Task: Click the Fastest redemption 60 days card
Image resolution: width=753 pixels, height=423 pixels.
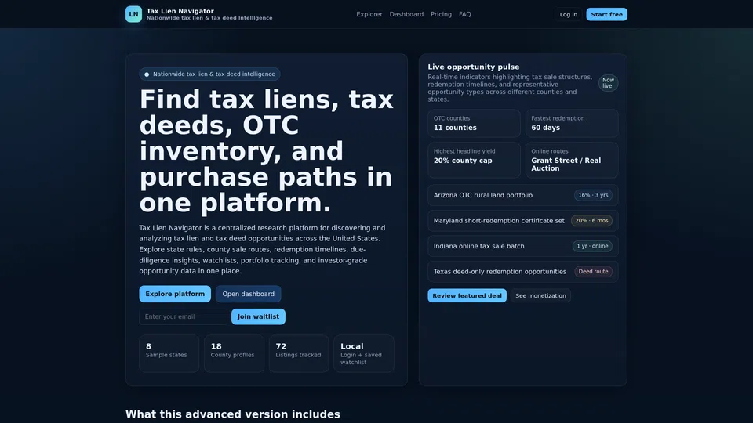Action: [572, 123]
